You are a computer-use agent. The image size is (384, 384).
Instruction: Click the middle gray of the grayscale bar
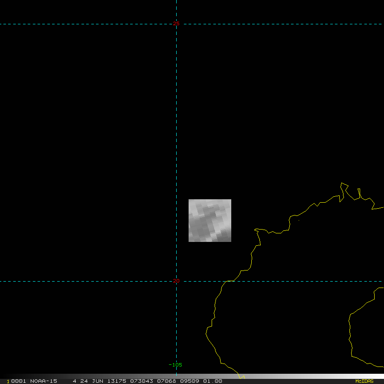tap(192, 376)
